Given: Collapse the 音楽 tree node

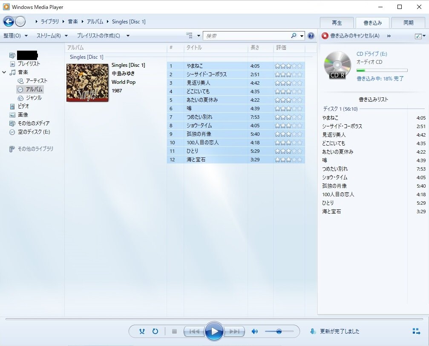Looking at the screenshot, I should click(4, 72).
